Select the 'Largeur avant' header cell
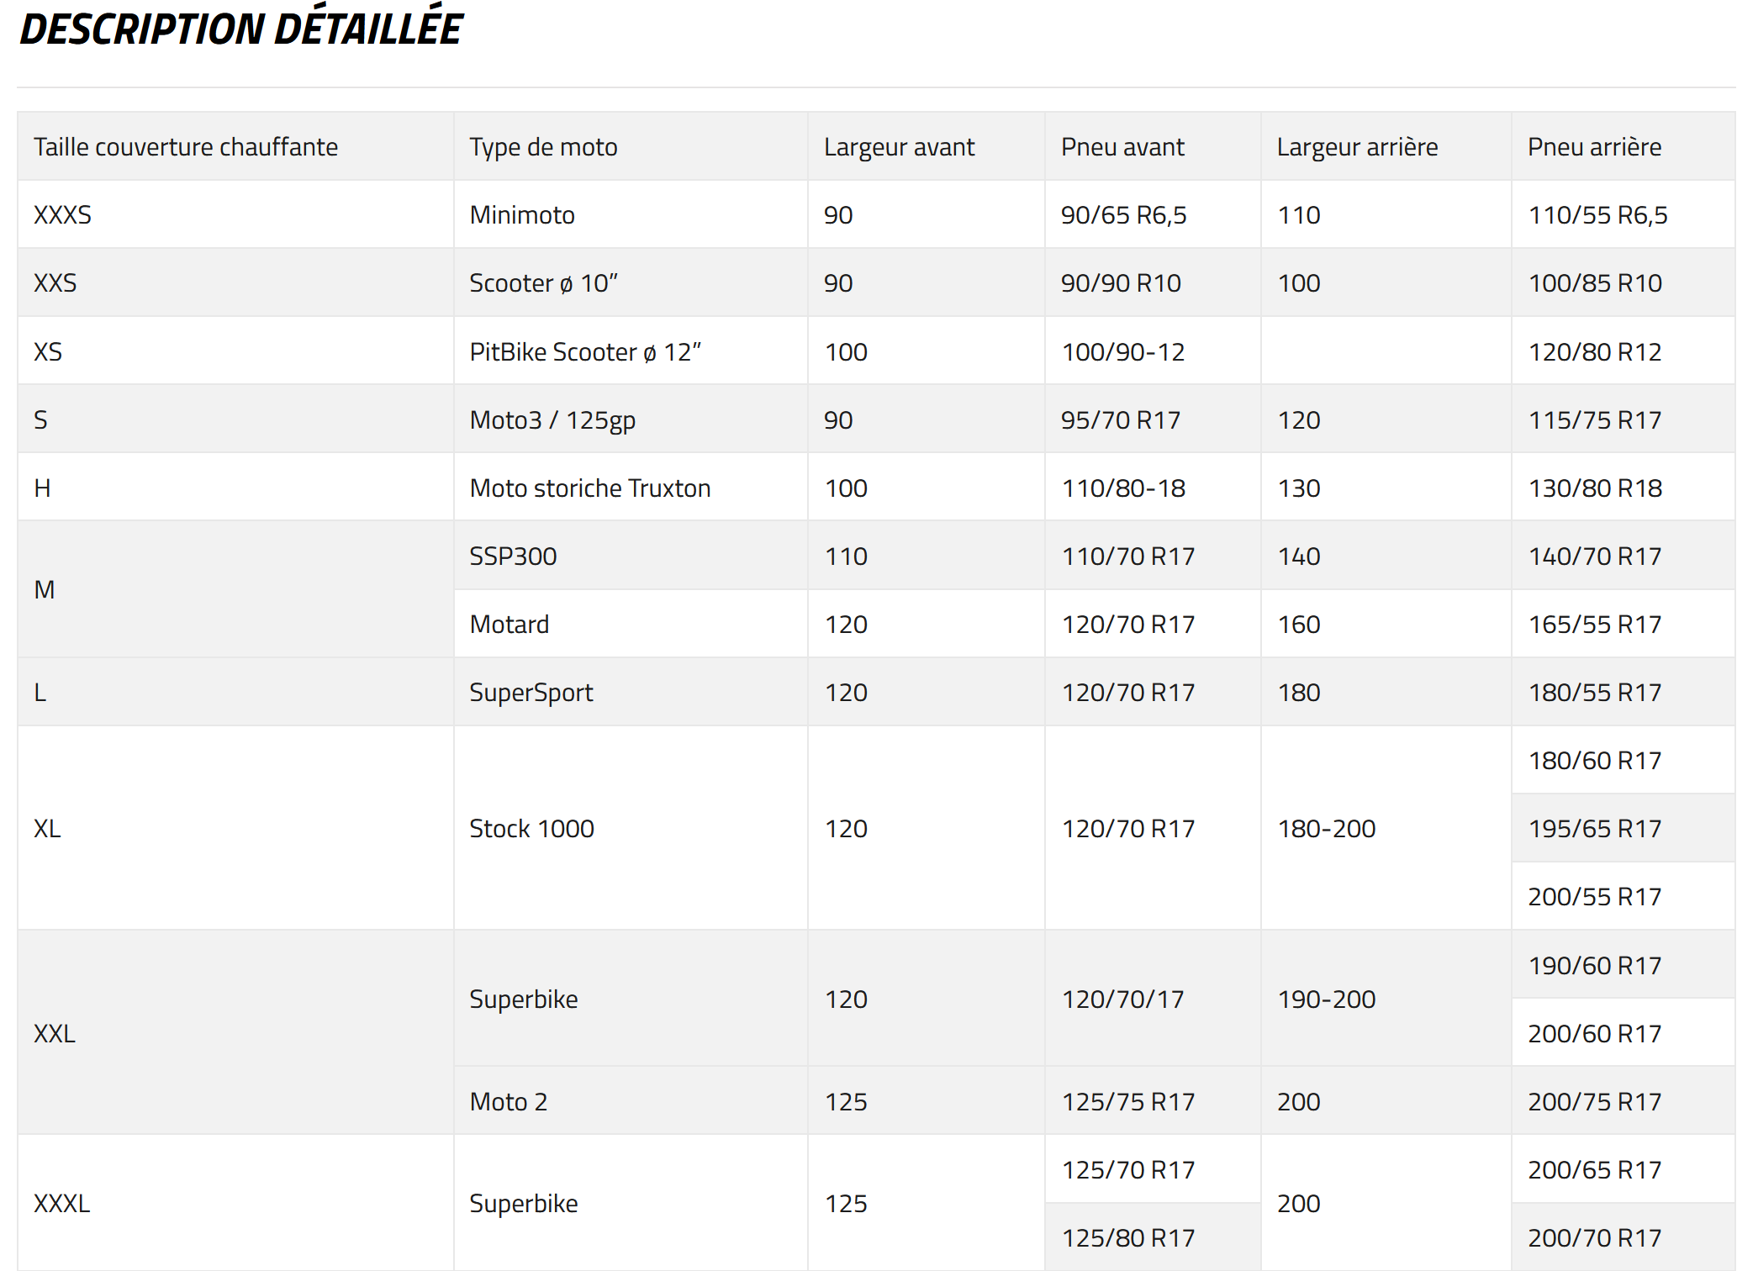 [899, 147]
